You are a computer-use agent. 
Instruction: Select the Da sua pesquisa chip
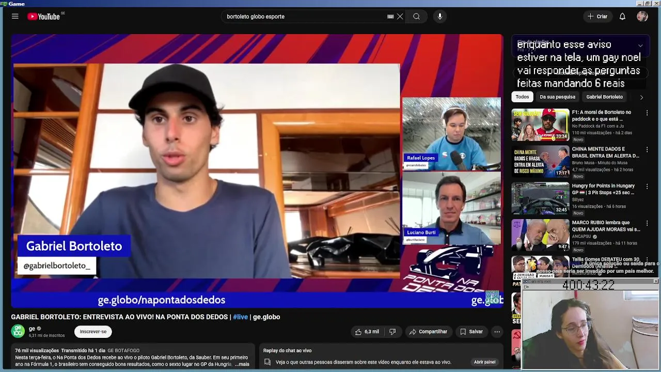[x=557, y=97]
